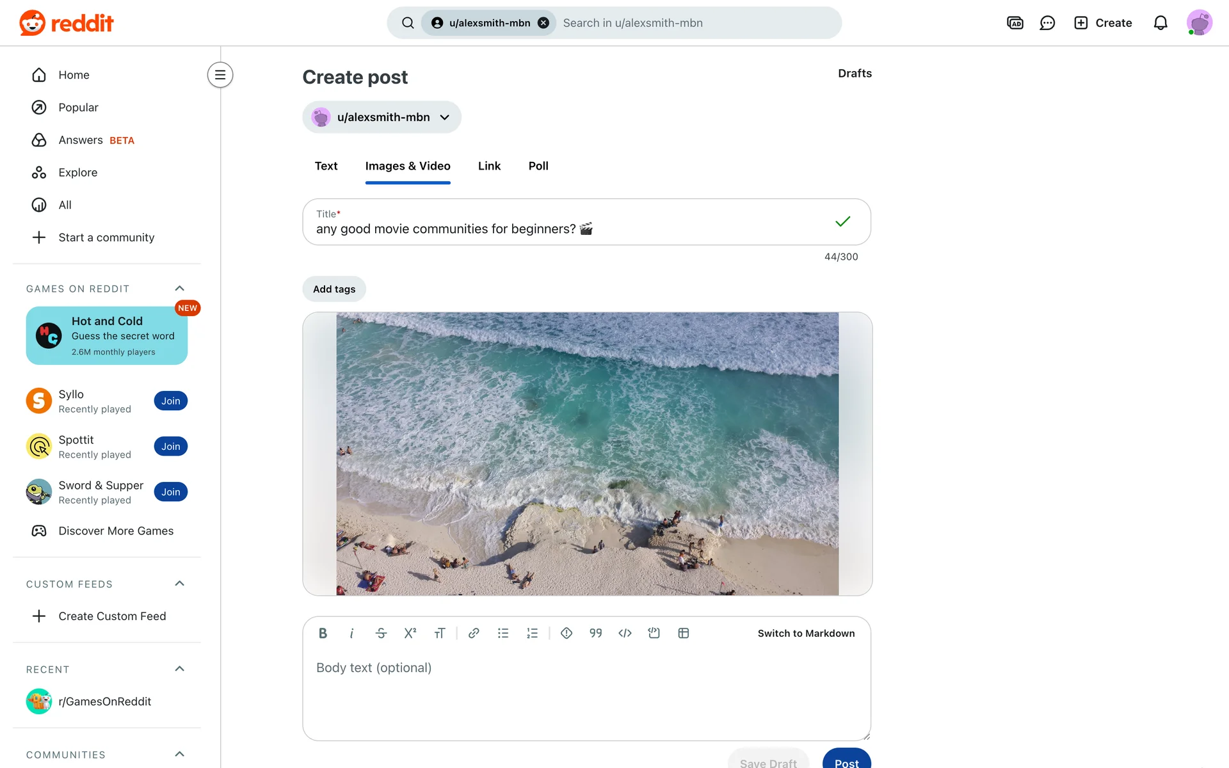This screenshot has width=1229, height=768.
Task: Collapse the sidebar navigation with the hamburger button
Action: coord(220,75)
